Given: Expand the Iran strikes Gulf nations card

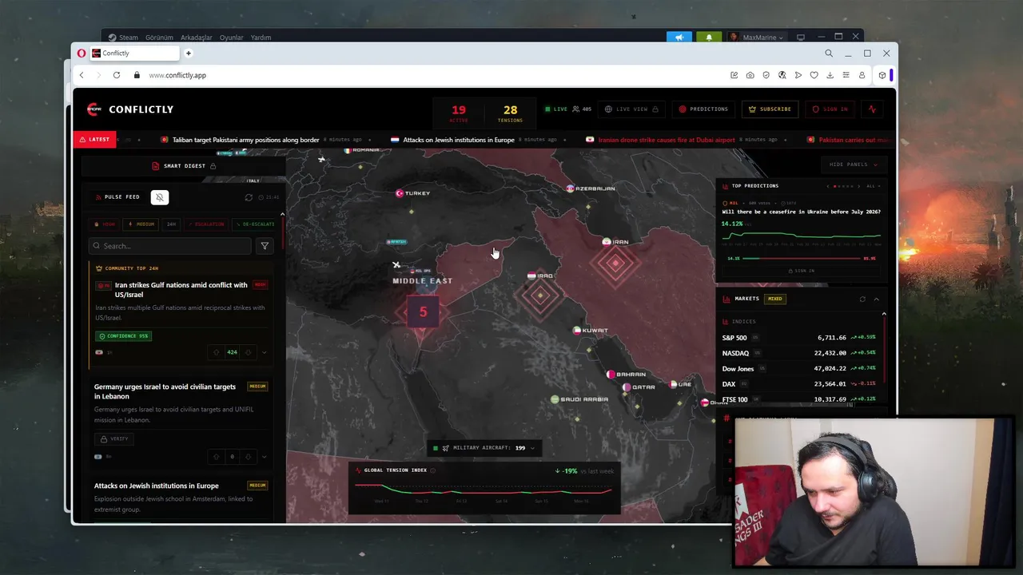Looking at the screenshot, I should click(x=264, y=352).
